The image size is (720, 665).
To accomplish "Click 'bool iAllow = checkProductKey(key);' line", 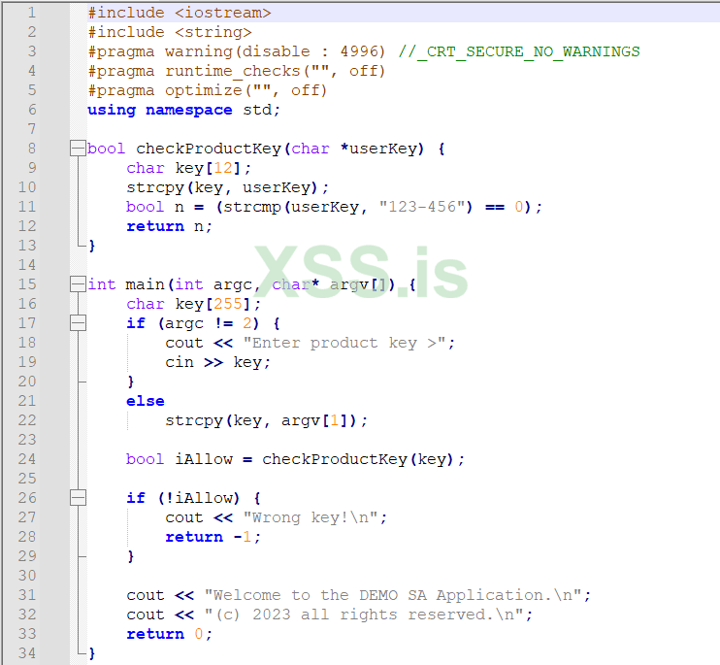I will (296, 459).
